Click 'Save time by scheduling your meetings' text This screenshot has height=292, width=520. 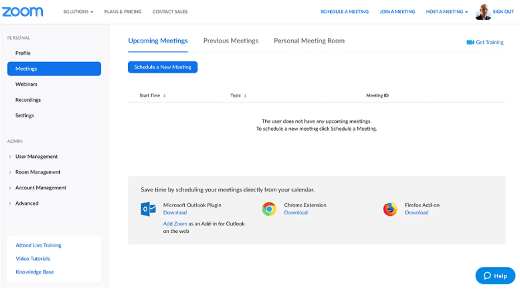click(227, 190)
